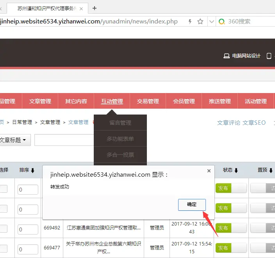Click the laptop icon beside 电脑网站设计
Image resolution: width=275 pixels, height=258 pixels.
227,56
